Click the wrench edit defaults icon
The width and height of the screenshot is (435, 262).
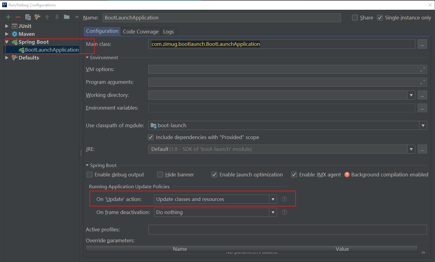(37, 17)
